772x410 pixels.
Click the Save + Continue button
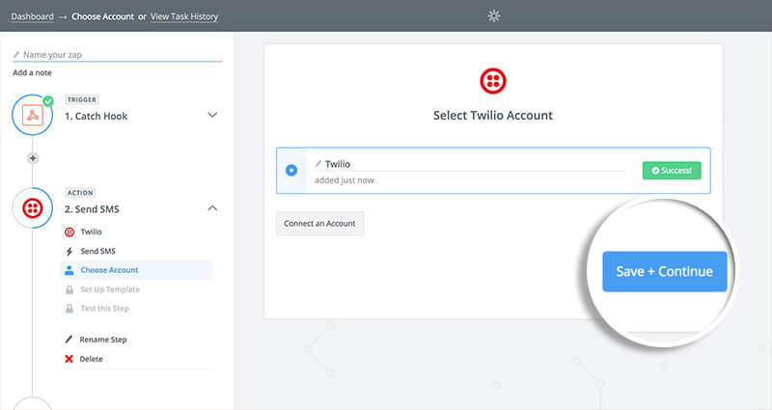point(665,271)
